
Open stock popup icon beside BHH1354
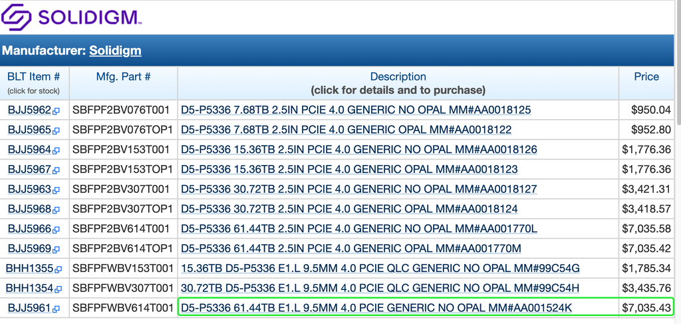[58, 289]
